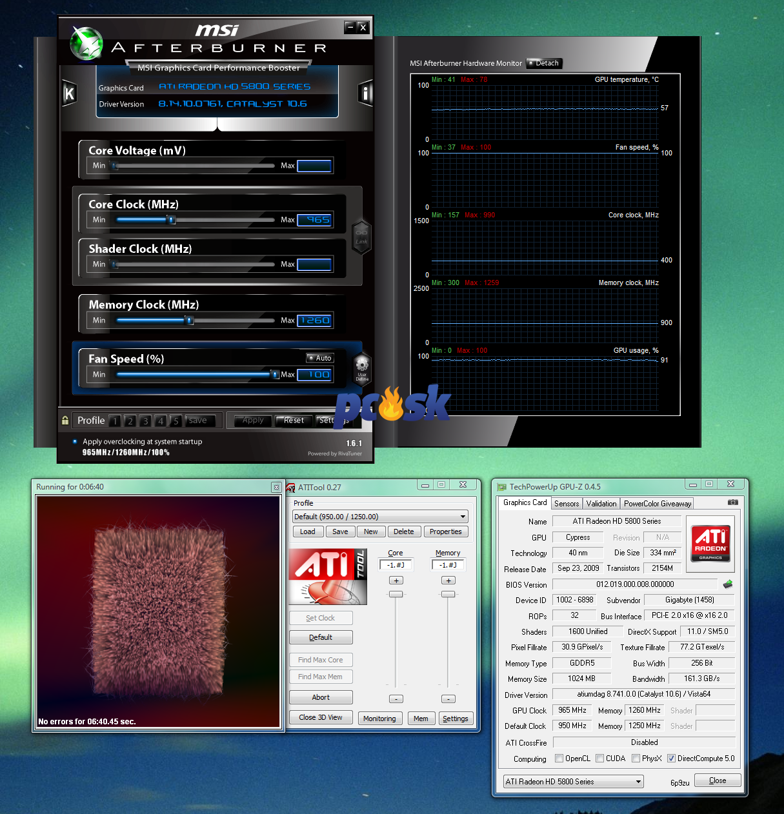Click the GPU-Z title bar app icon
Viewport: 784px width, 814px height.
tap(501, 487)
